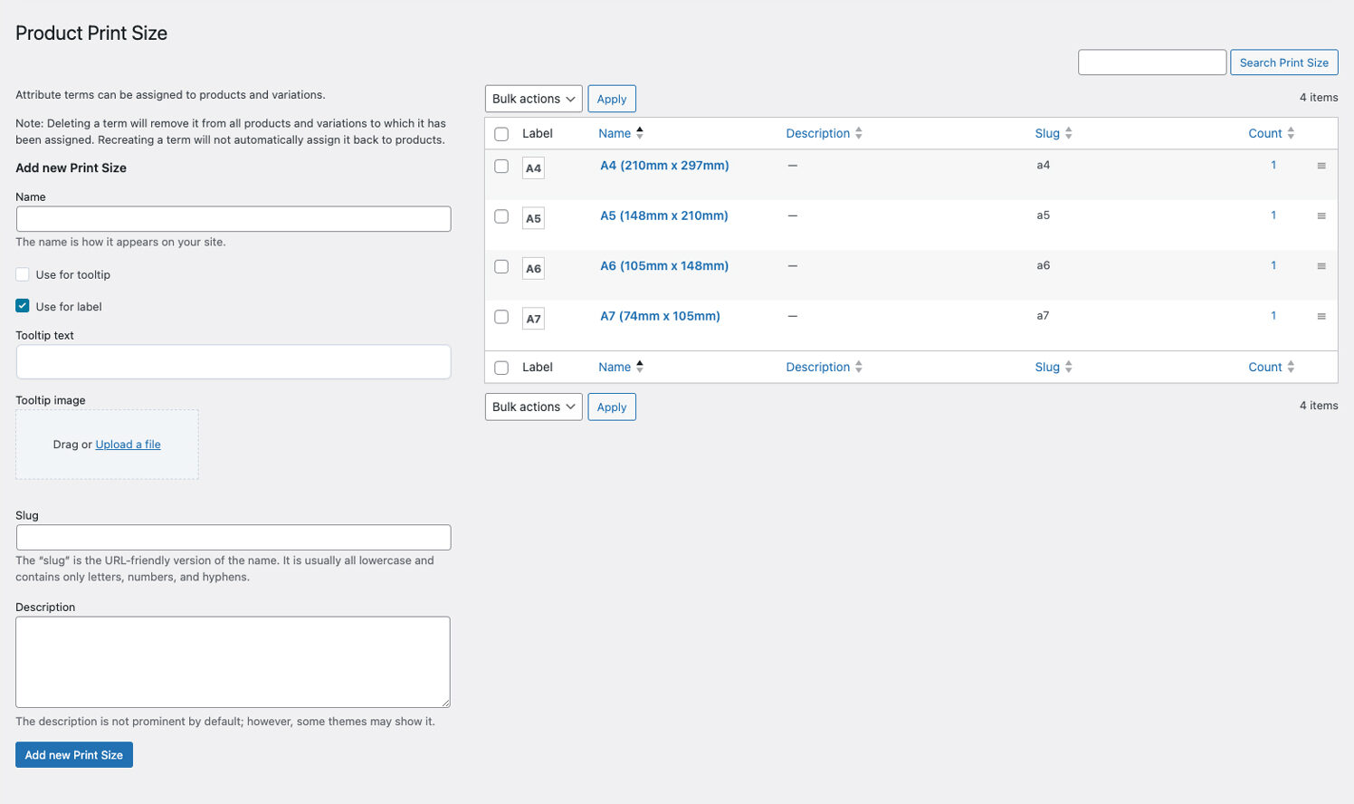Image resolution: width=1354 pixels, height=804 pixels.
Task: Click the A4 label swatch icon
Action: pos(533,168)
